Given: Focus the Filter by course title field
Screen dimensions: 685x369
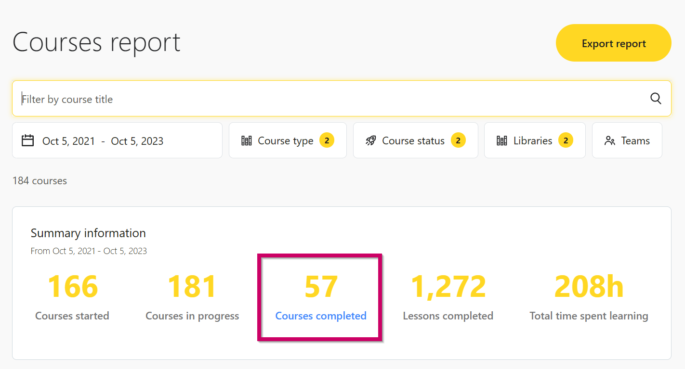Looking at the screenshot, I should pos(342,99).
